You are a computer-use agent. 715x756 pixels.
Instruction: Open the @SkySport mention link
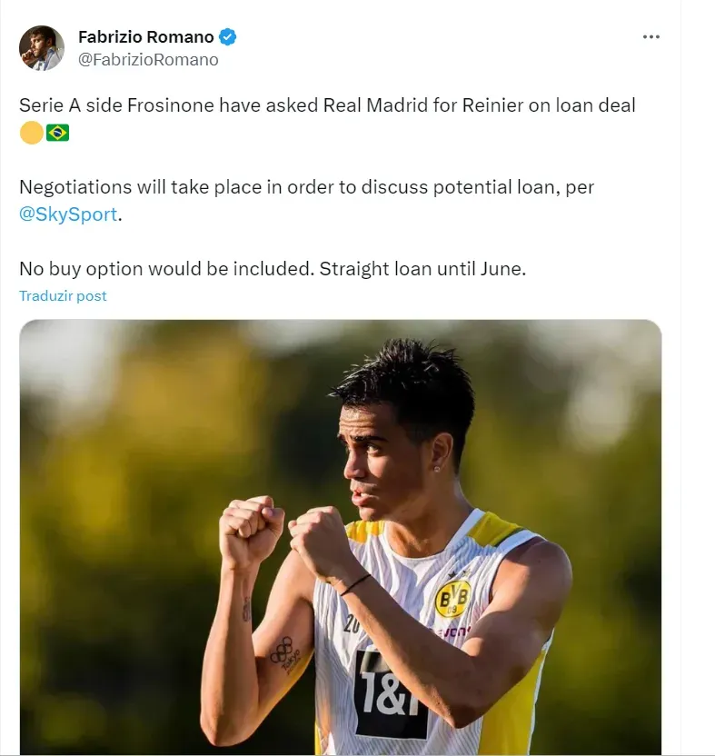pyautogui.click(x=67, y=216)
